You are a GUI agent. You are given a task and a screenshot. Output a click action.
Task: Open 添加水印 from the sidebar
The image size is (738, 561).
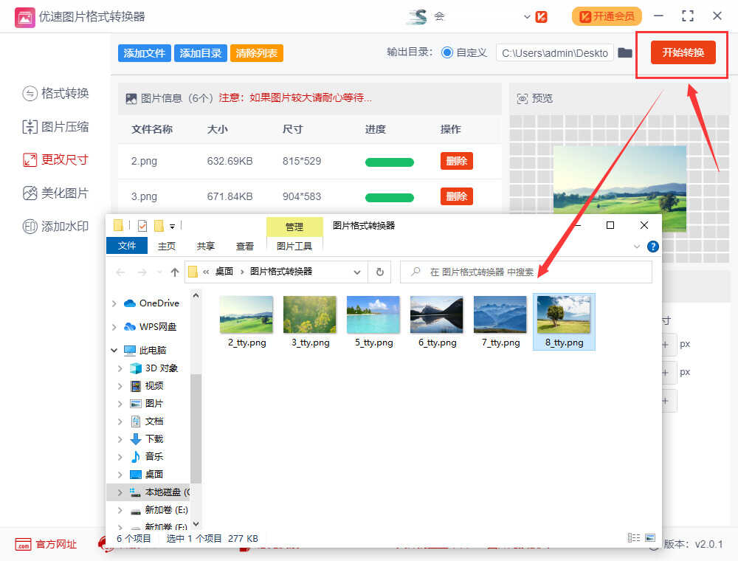(x=56, y=226)
